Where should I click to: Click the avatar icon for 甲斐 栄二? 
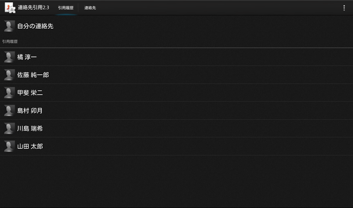(9, 93)
